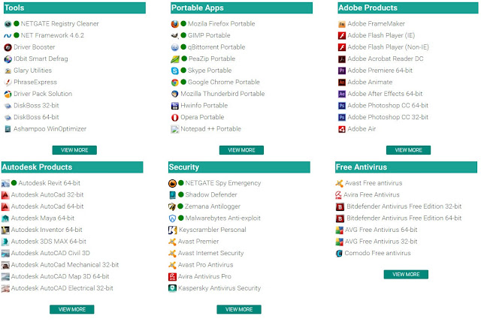This screenshot has width=481, height=322.
Task: Click the Skype Portable icon
Action: (174, 71)
